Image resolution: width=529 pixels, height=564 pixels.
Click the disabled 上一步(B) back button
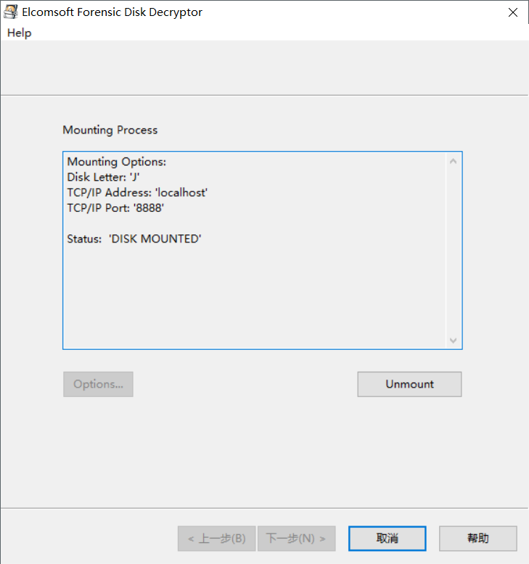click(x=216, y=539)
